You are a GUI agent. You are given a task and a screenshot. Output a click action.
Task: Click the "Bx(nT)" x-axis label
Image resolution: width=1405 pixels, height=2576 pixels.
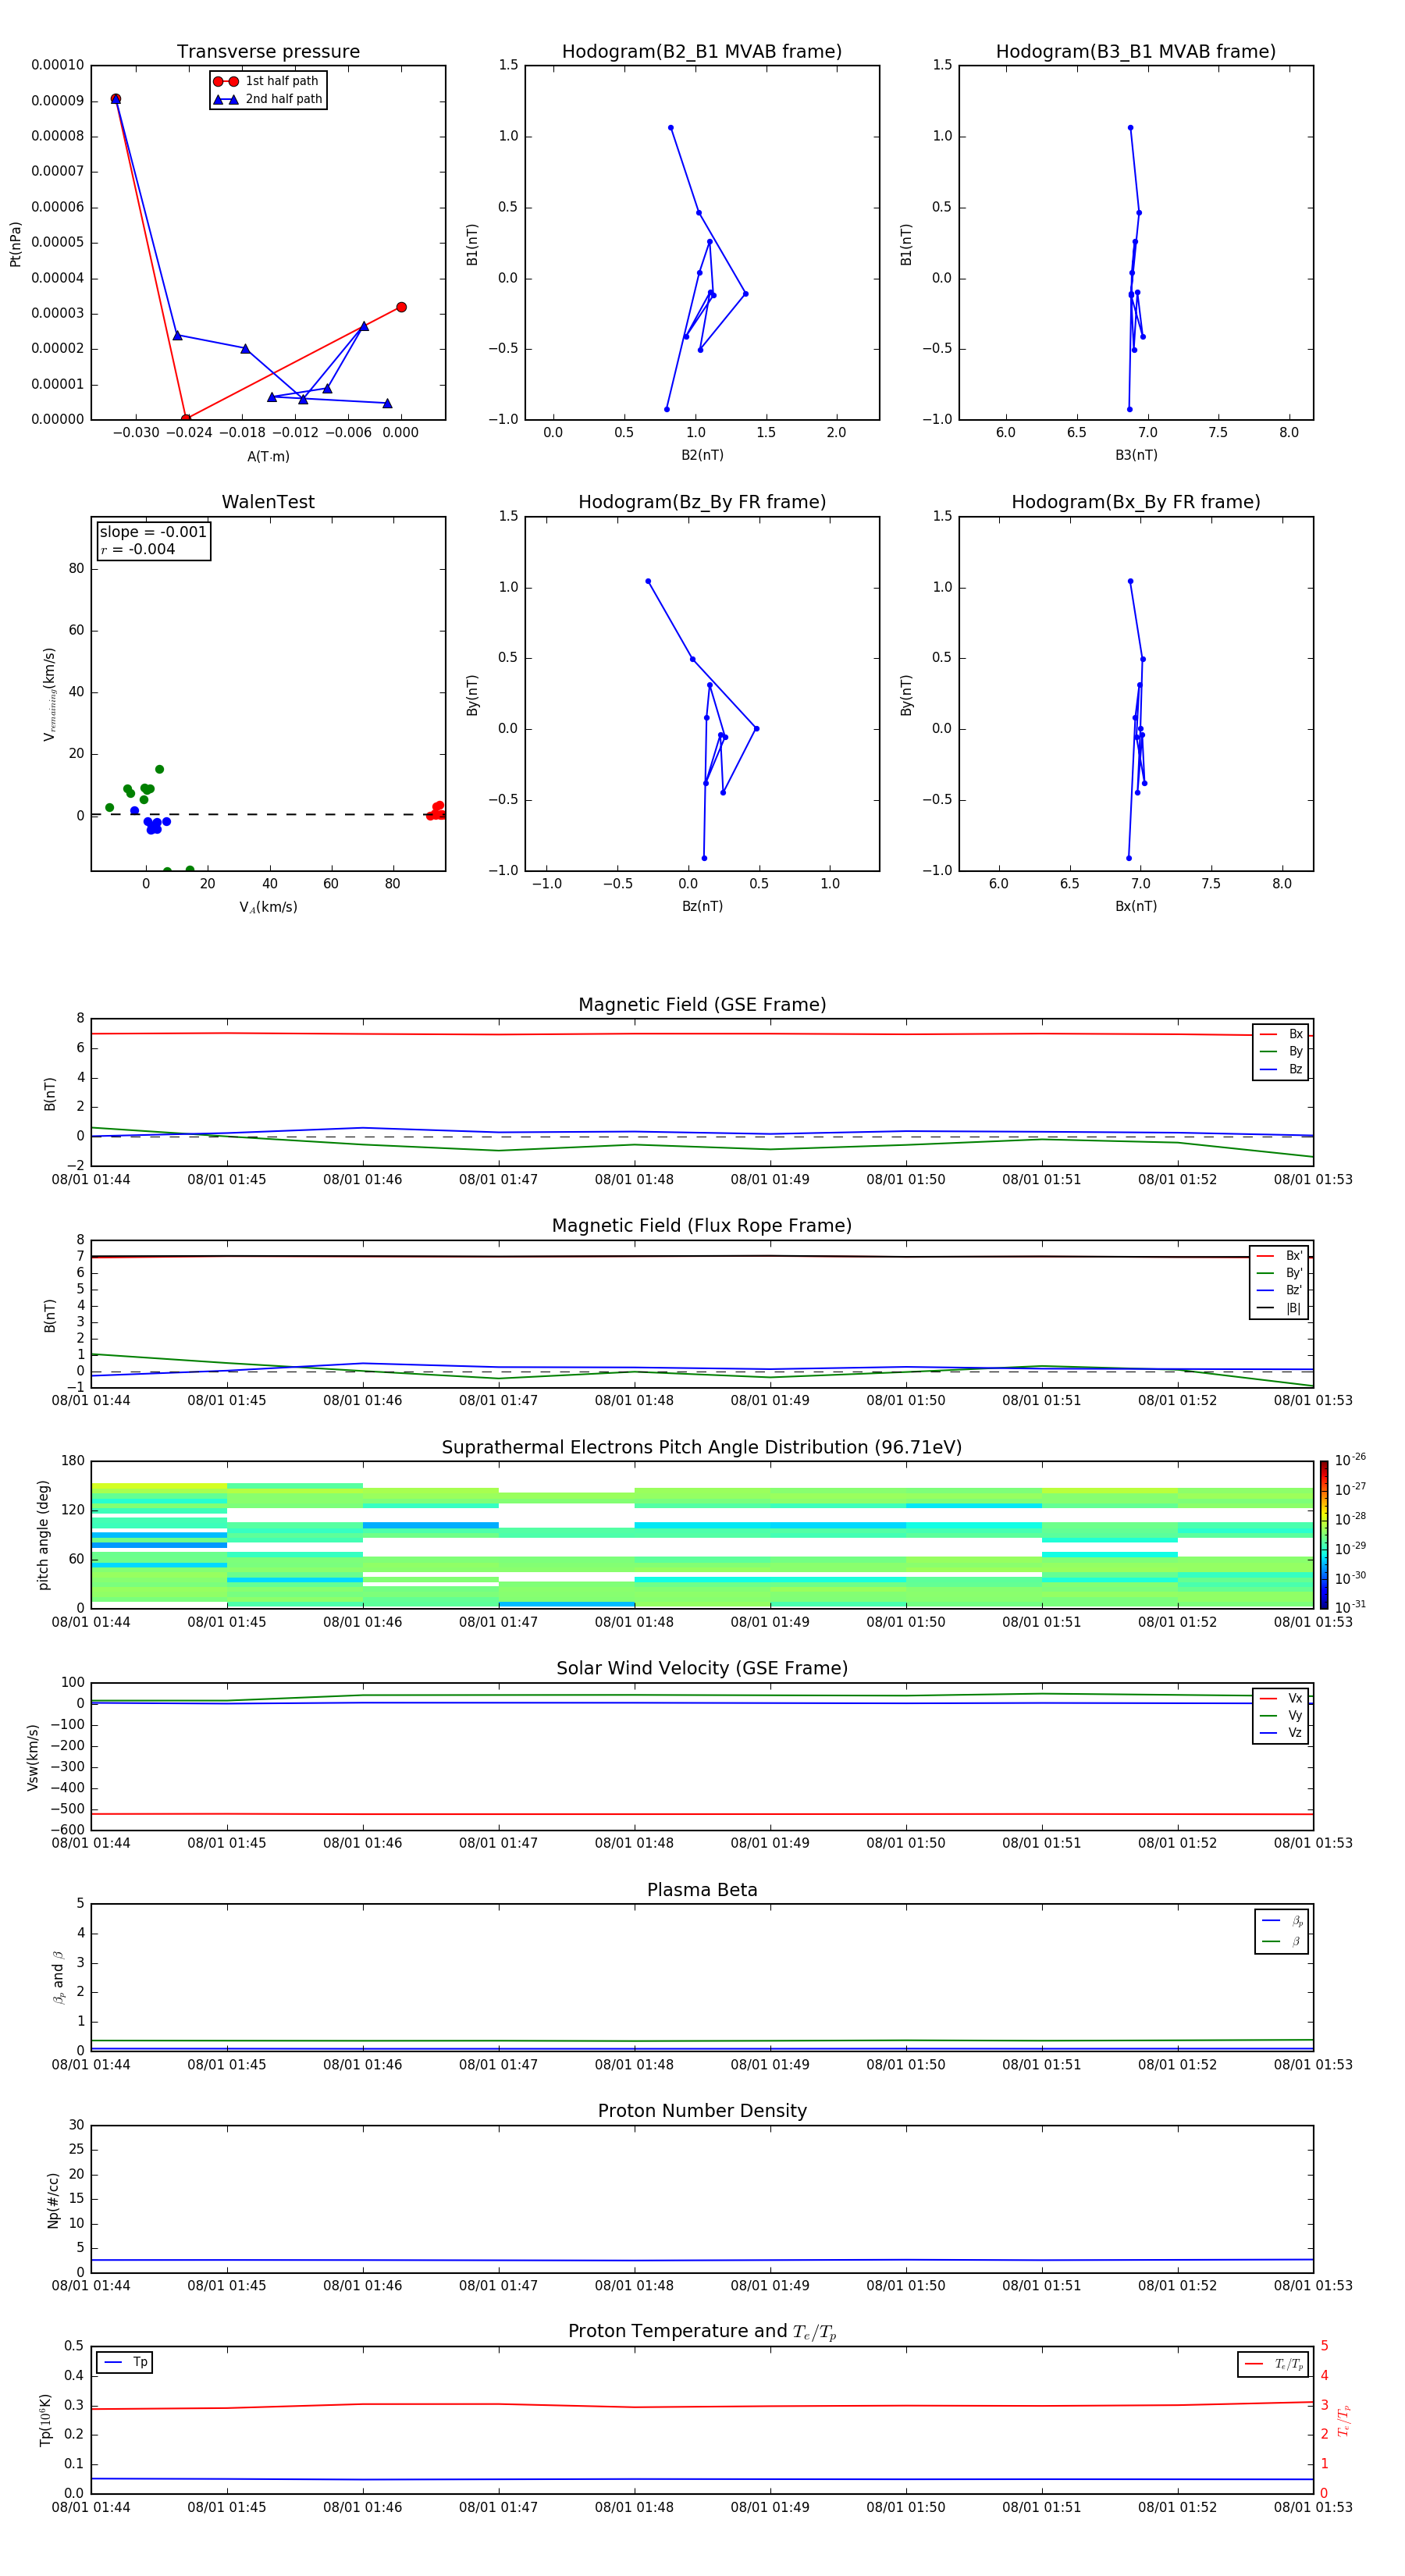coord(1136,906)
